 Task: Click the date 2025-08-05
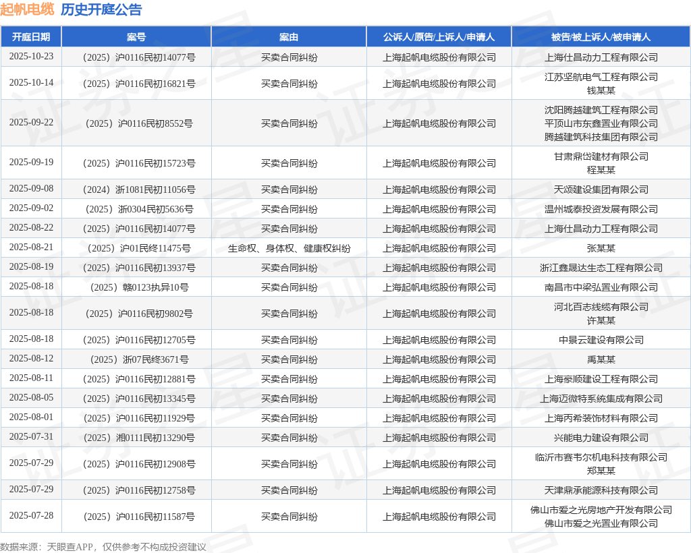point(31,398)
